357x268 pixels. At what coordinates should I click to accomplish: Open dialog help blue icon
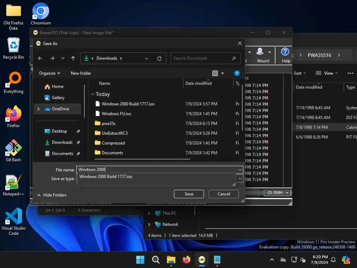point(237,73)
